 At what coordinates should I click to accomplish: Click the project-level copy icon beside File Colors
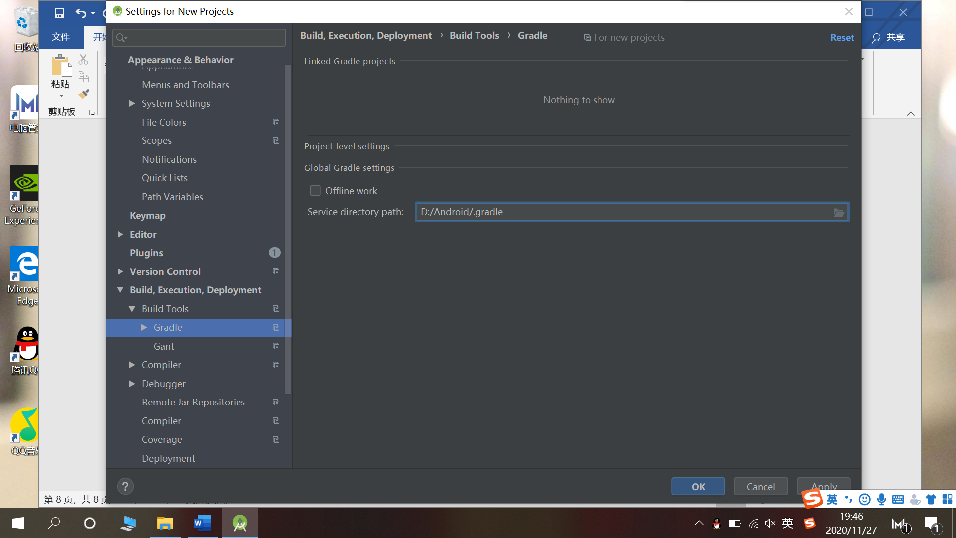pos(276,122)
